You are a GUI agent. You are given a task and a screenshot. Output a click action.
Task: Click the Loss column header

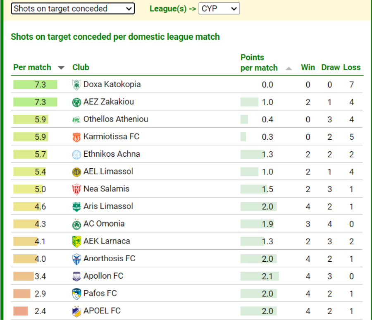click(352, 67)
